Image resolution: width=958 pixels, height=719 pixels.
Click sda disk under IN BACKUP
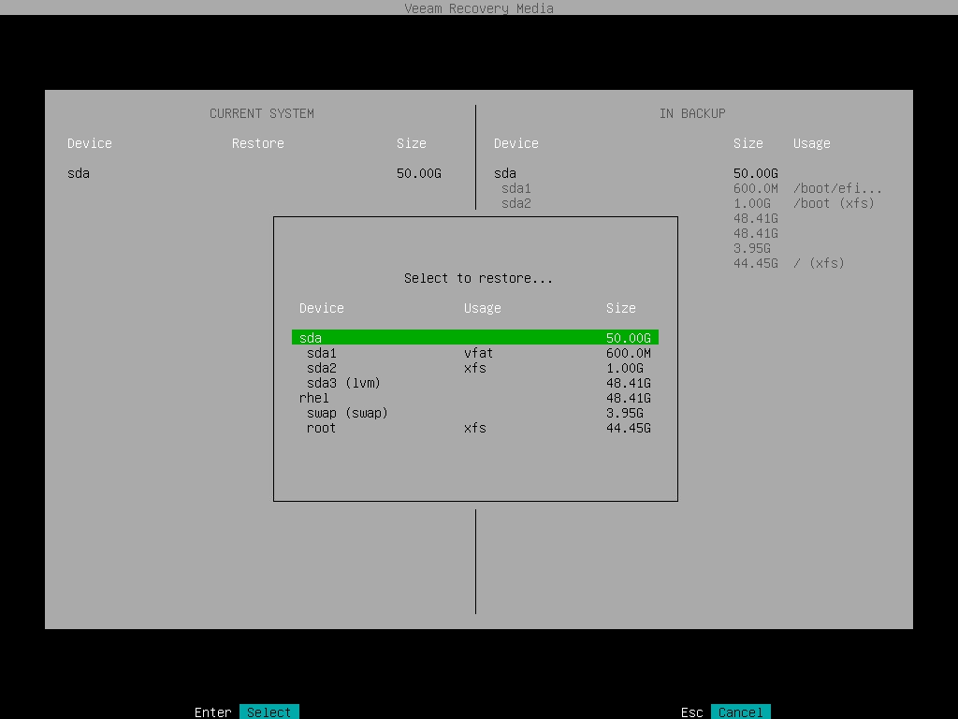pos(505,173)
